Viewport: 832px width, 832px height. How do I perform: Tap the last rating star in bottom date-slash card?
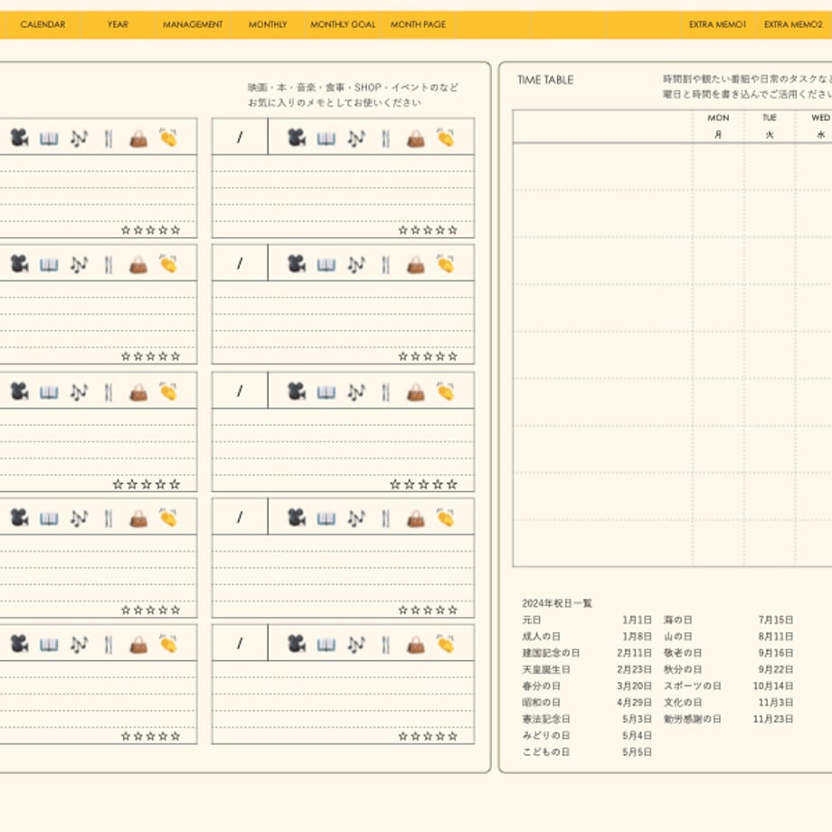click(x=452, y=736)
